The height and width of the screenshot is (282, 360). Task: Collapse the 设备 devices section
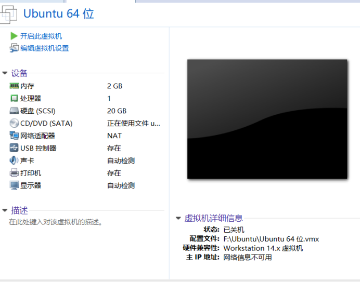tap(5, 73)
